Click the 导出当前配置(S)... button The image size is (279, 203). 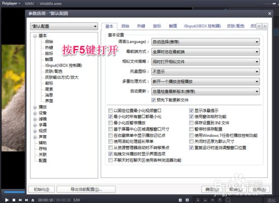coord(86,190)
